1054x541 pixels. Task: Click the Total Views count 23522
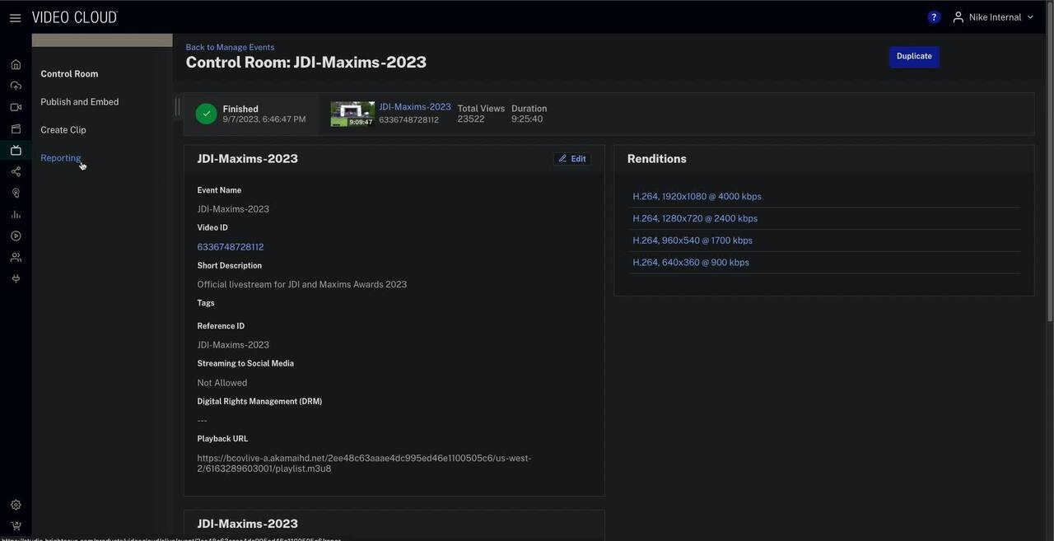471,119
